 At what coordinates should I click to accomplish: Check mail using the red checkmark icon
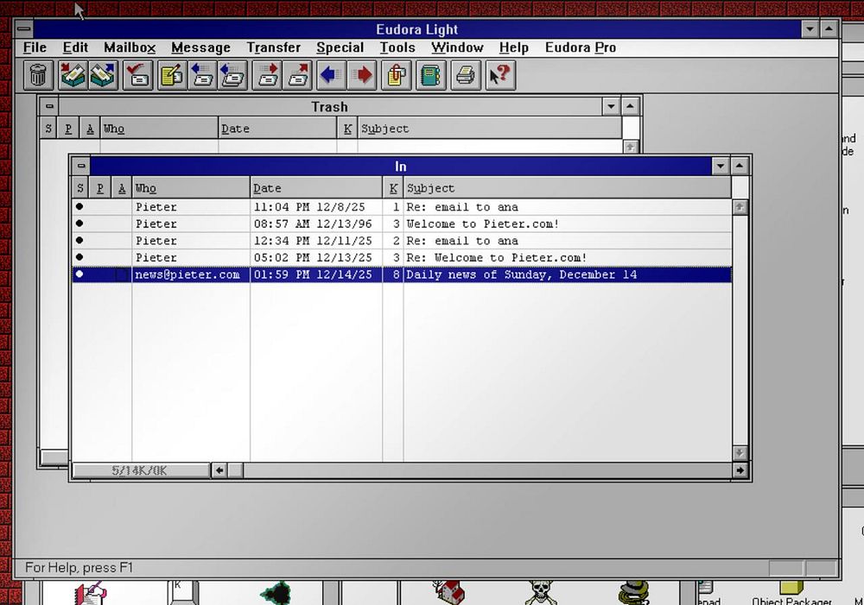[x=138, y=75]
